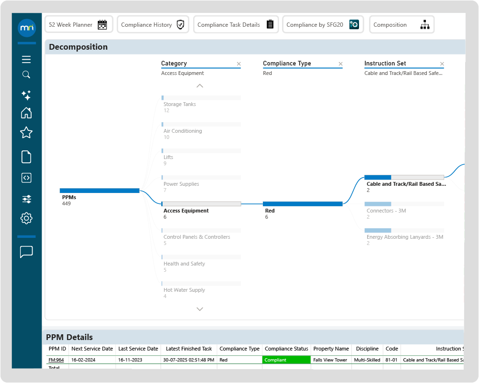Open the FM:964 PPM link
The width and height of the screenshot is (479, 383).
click(x=56, y=360)
